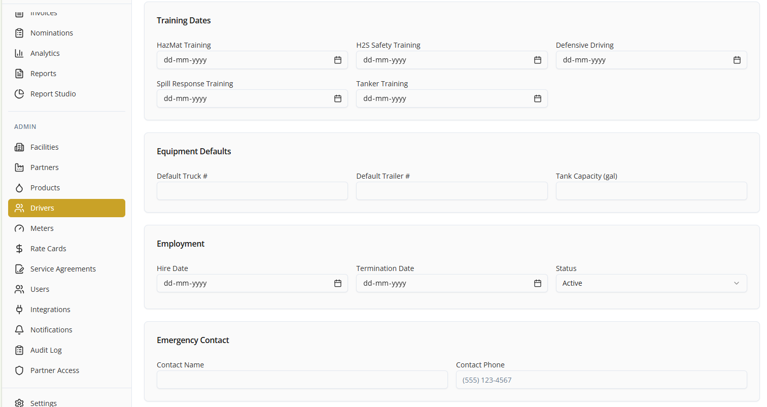Click the Report Studio pie chart icon

19,94
